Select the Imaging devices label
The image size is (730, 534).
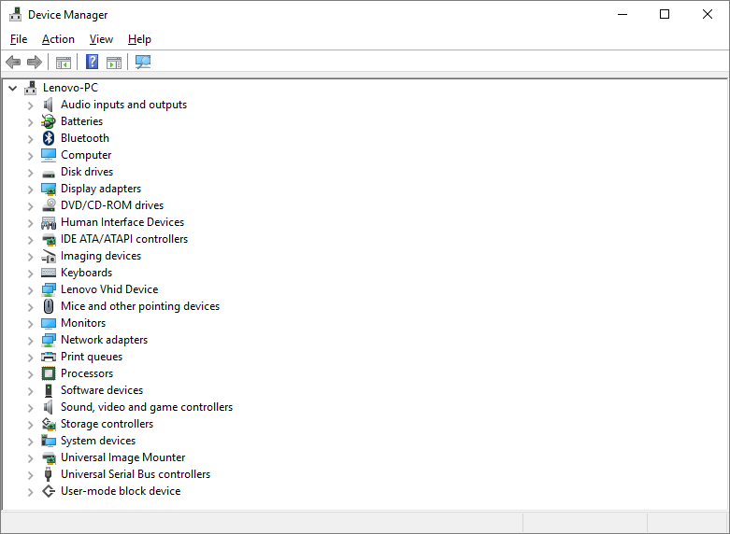click(101, 256)
